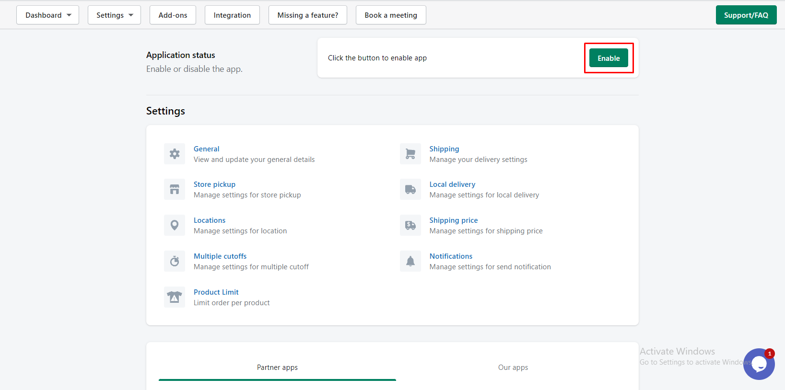Click 'View and update your general details' text

[x=254, y=160]
